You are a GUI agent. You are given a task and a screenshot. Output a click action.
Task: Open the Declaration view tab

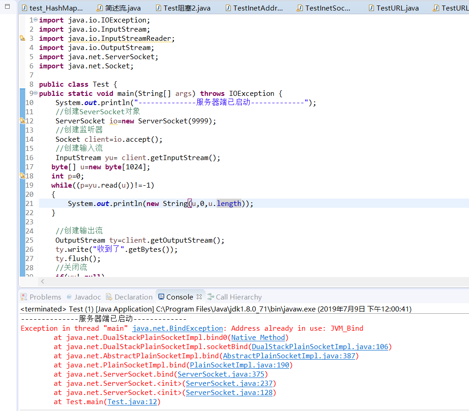point(129,297)
